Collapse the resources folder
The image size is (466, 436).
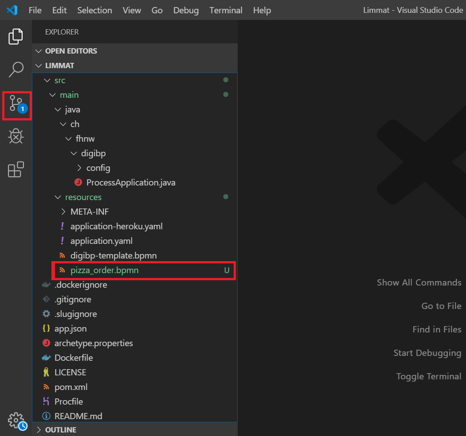pyautogui.click(x=58, y=197)
